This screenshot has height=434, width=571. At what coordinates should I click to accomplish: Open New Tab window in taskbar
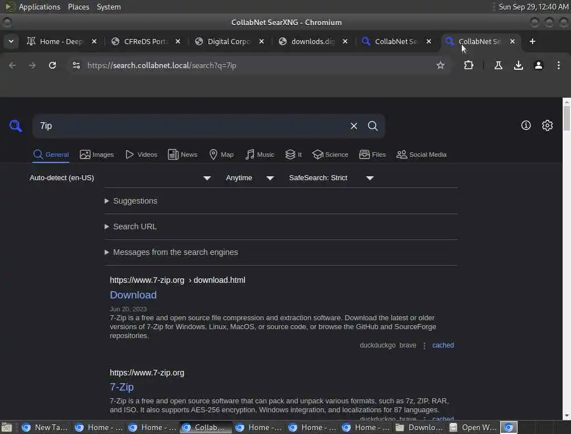pyautogui.click(x=45, y=427)
